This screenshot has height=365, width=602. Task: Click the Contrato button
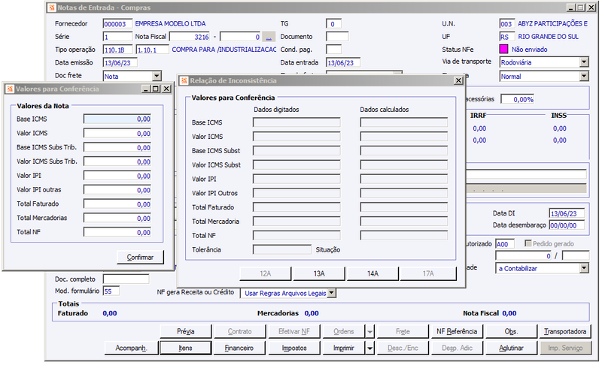(239, 332)
